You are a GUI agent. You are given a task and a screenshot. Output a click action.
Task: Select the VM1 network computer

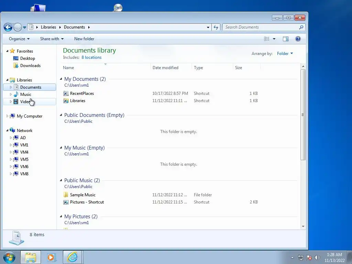(24, 145)
